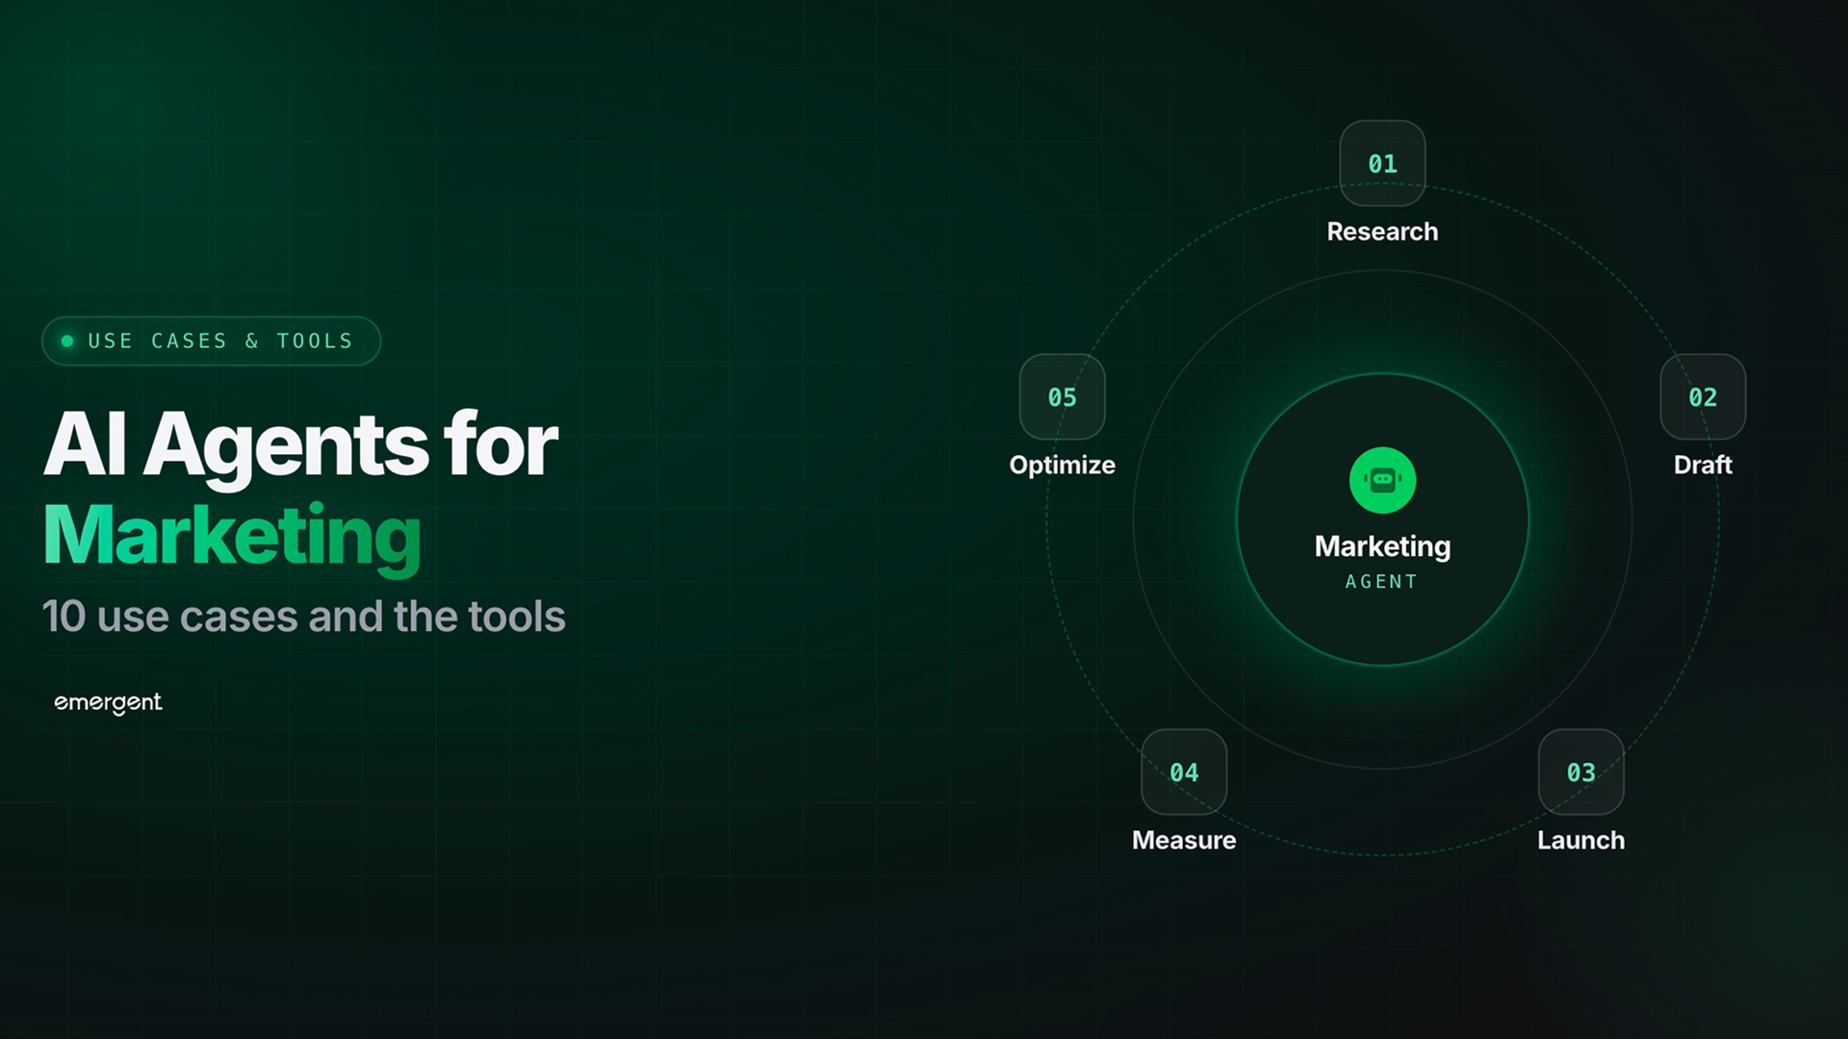The image size is (1848, 1039).
Task: Select the 04 step badge
Action: point(1184,772)
